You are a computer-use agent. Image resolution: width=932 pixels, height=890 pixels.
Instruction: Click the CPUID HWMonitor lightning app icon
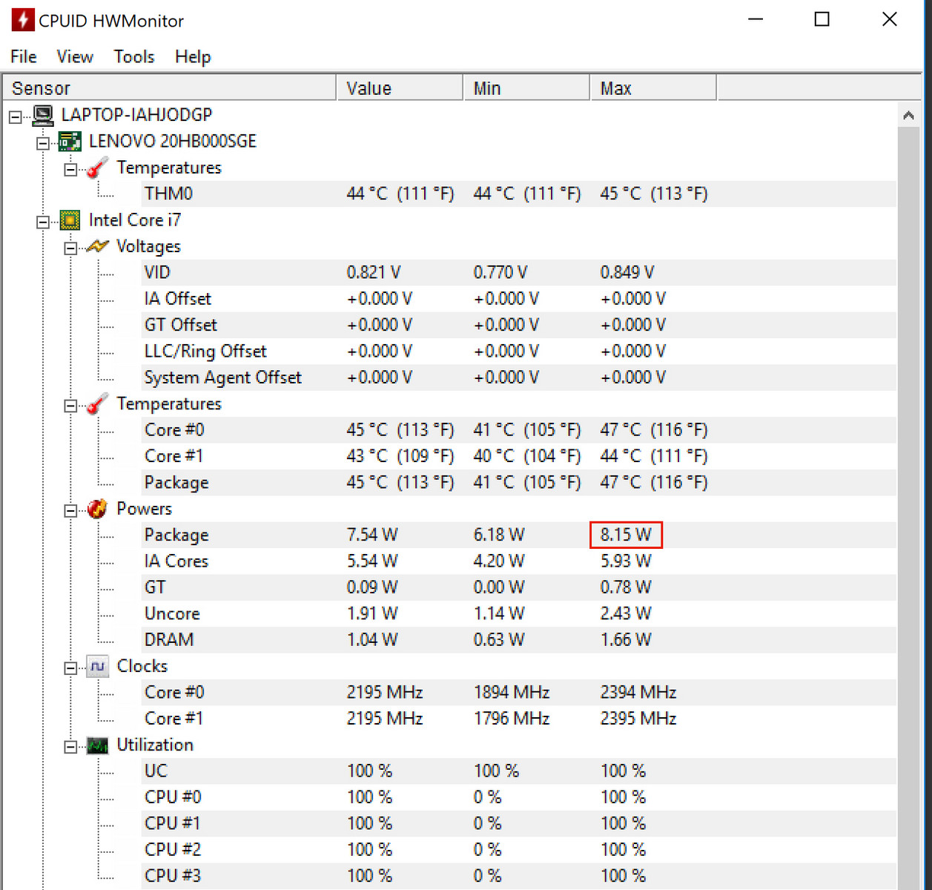tap(23, 19)
